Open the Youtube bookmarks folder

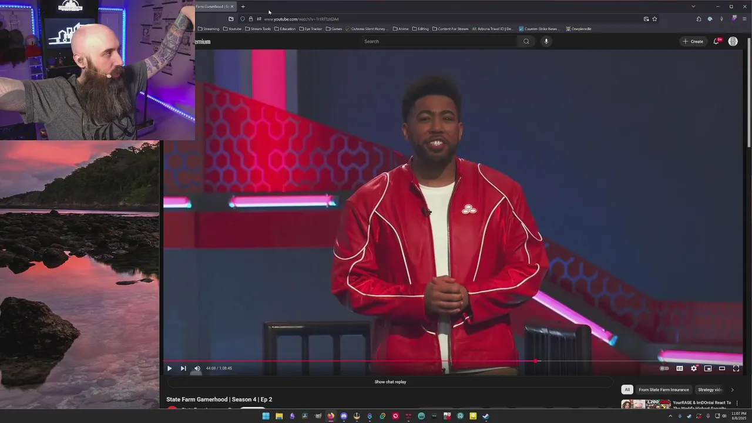[232, 29]
